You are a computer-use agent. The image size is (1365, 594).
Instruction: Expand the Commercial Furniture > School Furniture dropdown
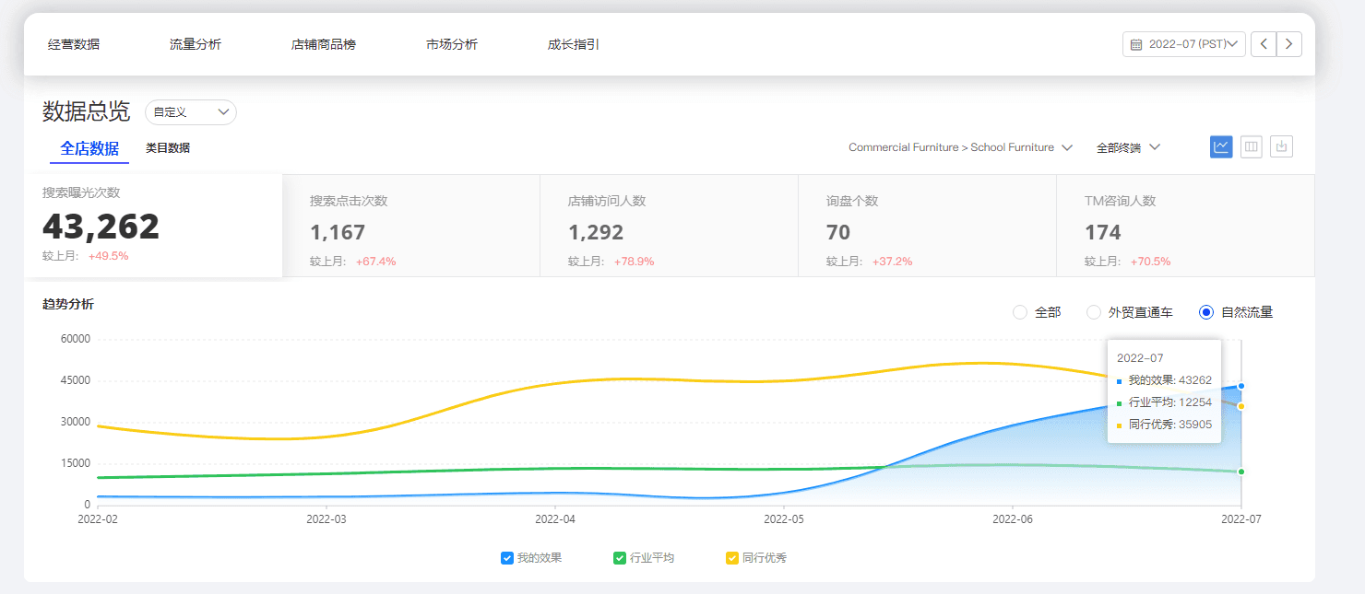tap(960, 147)
